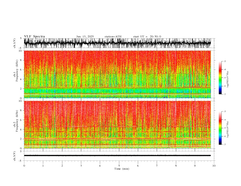Click the "-5" voltage tick of ch.3(V)
This screenshot has width=241, height=186.
21,161
